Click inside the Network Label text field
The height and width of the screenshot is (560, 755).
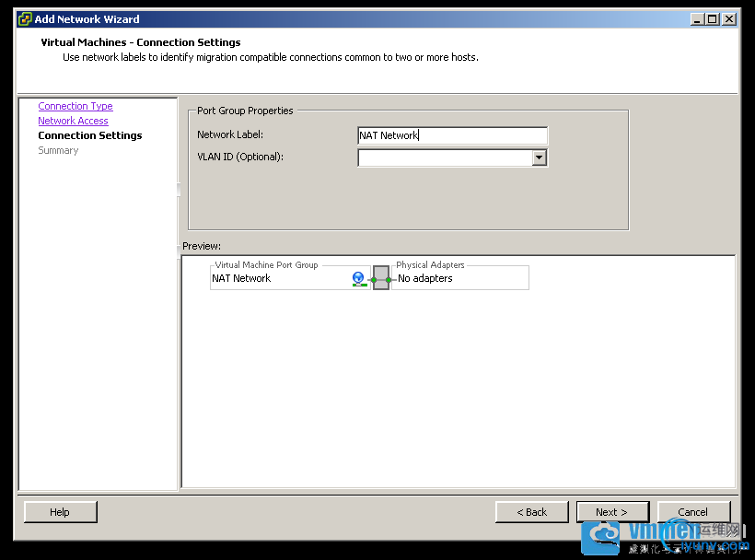(x=452, y=135)
